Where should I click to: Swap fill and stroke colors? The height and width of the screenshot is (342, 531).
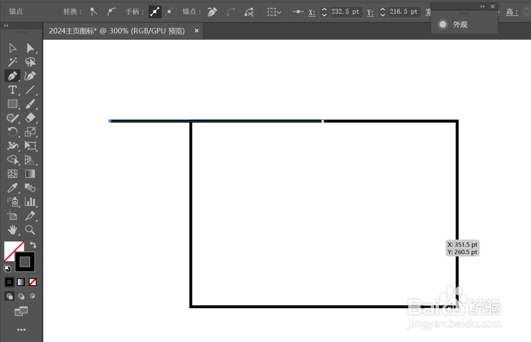(33, 244)
